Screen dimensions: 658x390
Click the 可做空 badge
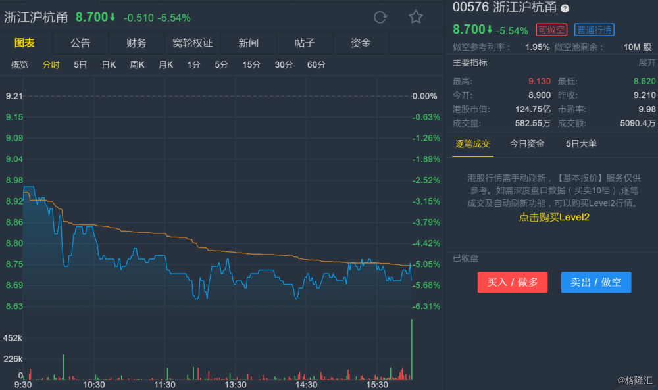pos(551,30)
